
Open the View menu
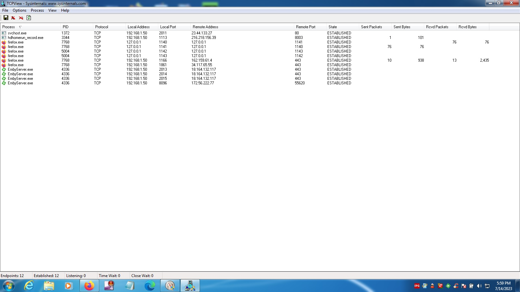pyautogui.click(x=52, y=10)
